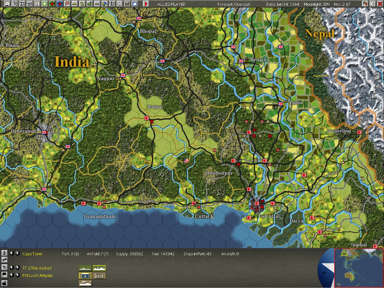The image size is (384, 288).
Task: Open the globe icon in toolbar
Action: click(x=105, y=4)
